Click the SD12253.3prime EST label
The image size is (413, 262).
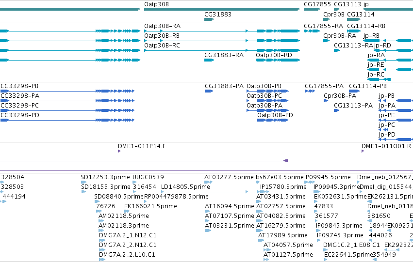(105, 177)
